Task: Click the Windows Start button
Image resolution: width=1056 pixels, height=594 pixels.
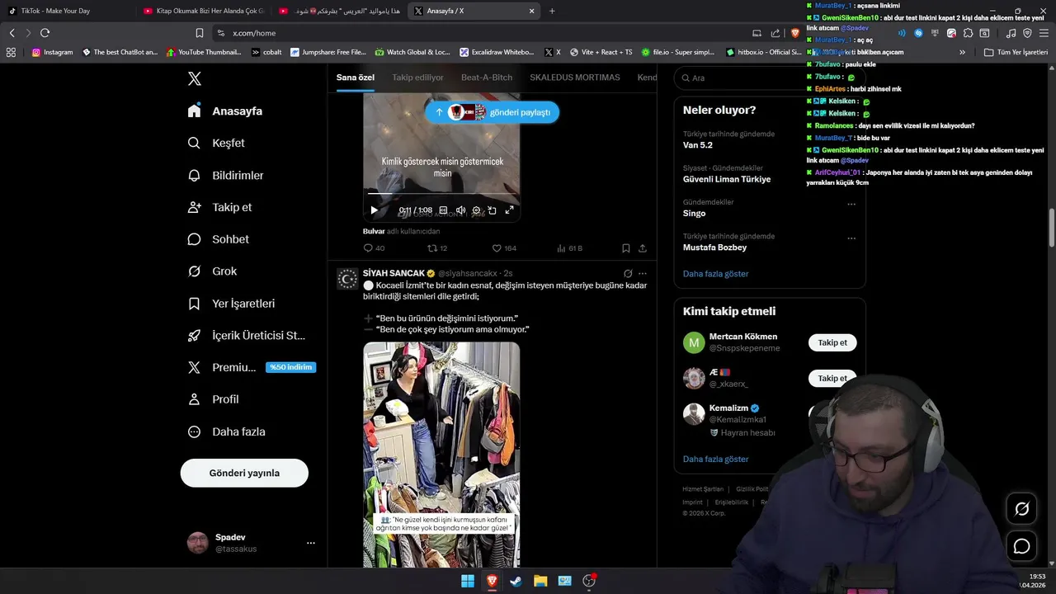Action: (468, 581)
